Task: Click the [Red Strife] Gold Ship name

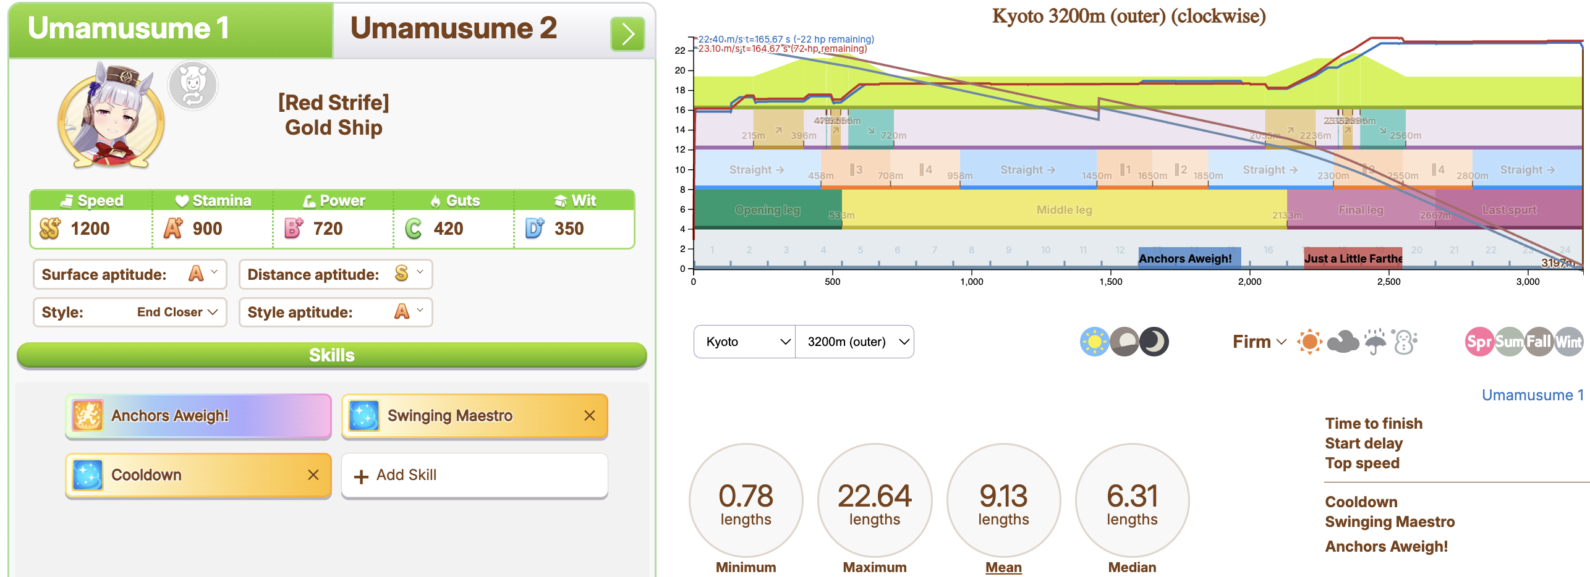Action: tap(334, 115)
